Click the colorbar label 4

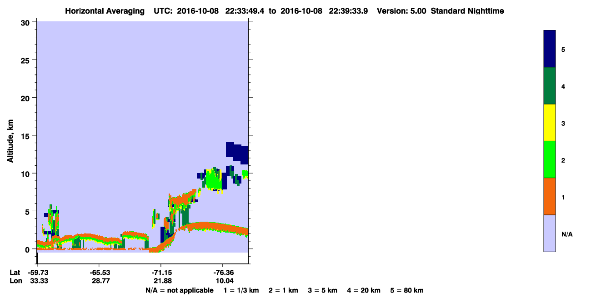[563, 86]
